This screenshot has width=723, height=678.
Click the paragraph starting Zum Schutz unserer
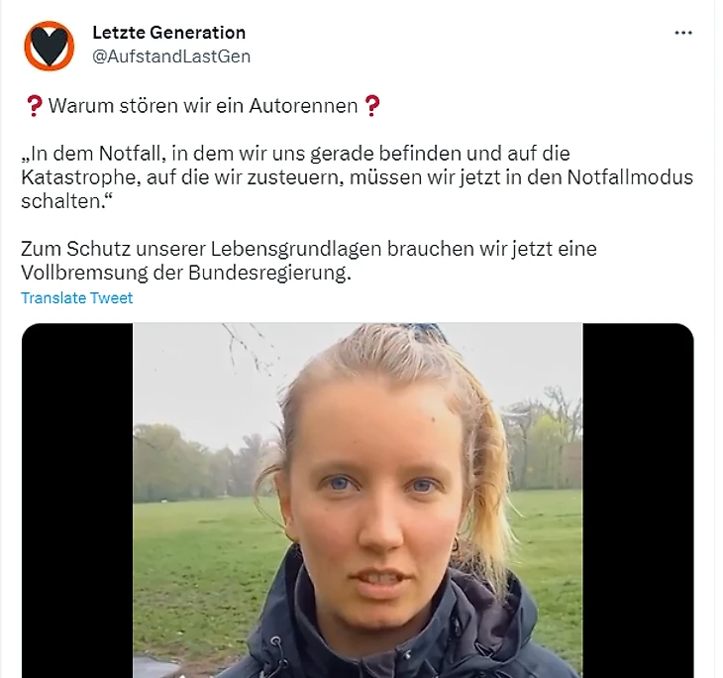(x=309, y=261)
